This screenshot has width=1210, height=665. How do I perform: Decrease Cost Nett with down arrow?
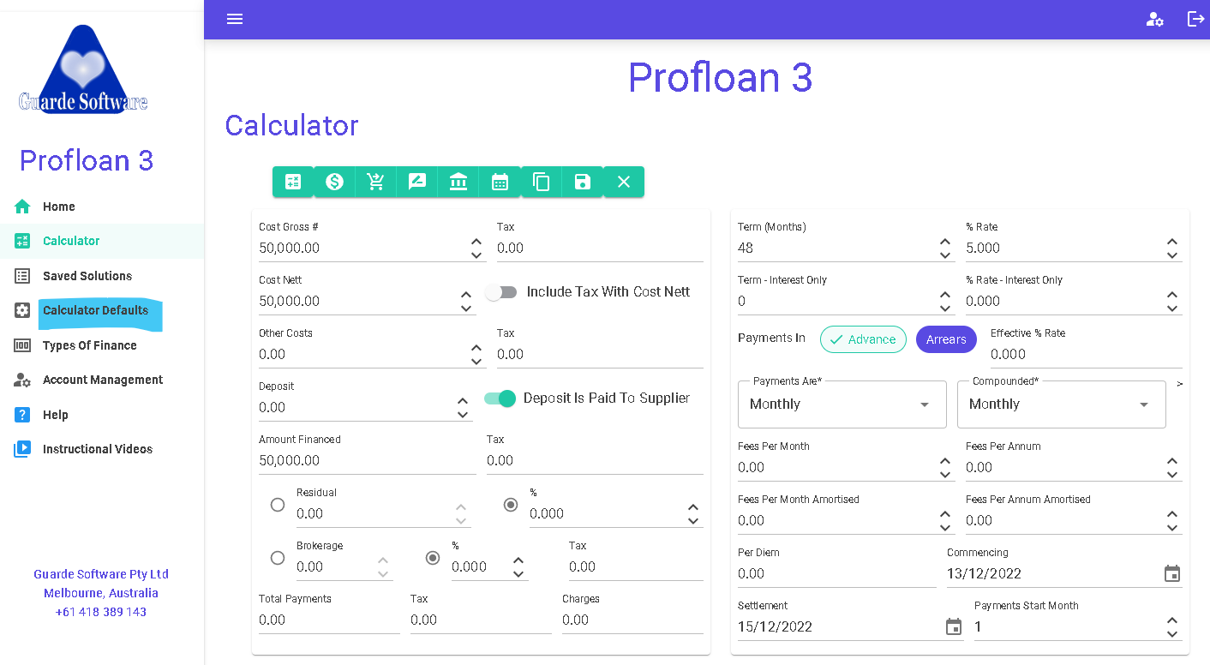(x=466, y=309)
